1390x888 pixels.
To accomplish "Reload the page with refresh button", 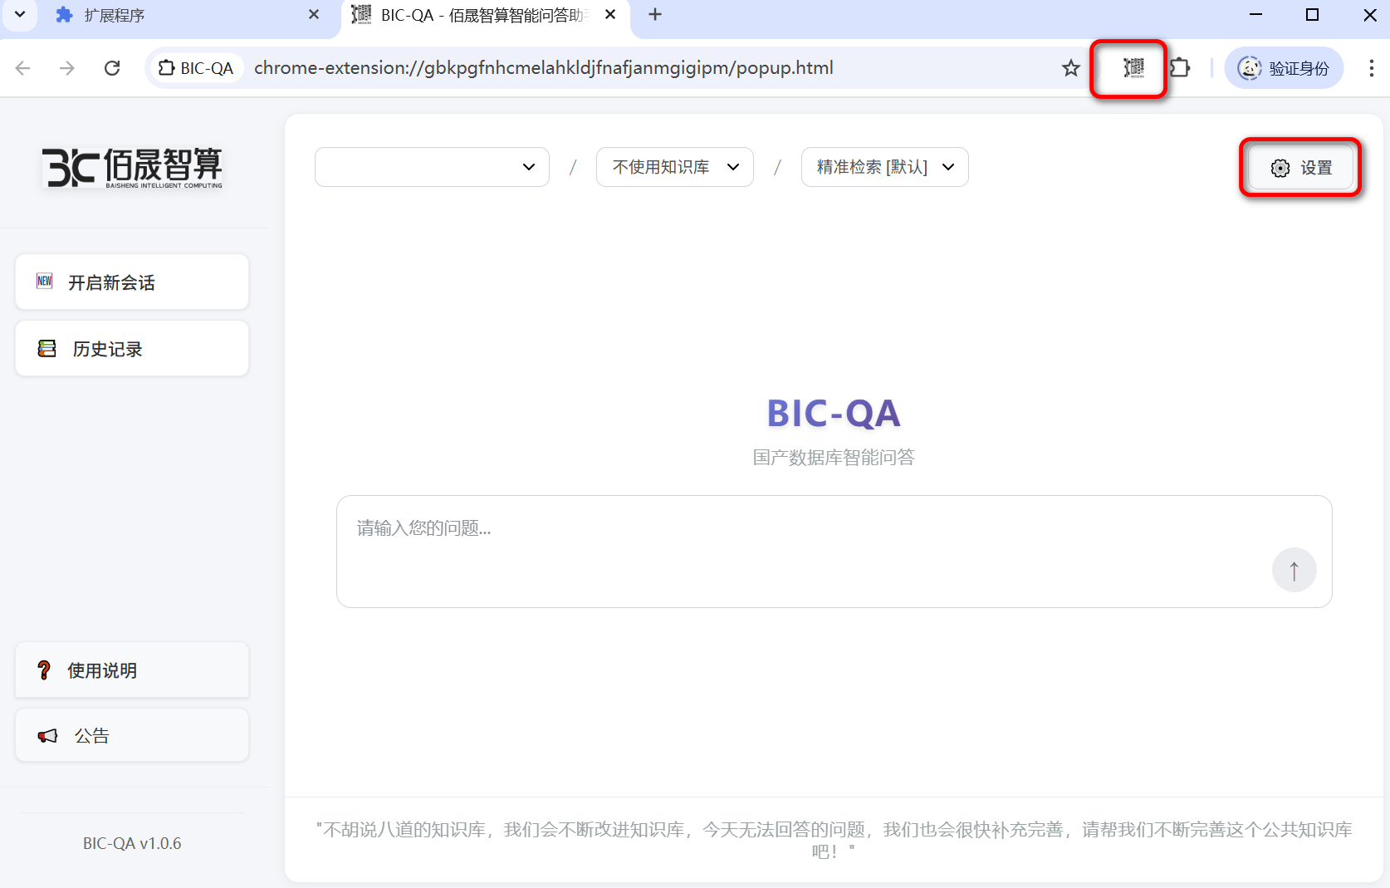I will coord(112,68).
